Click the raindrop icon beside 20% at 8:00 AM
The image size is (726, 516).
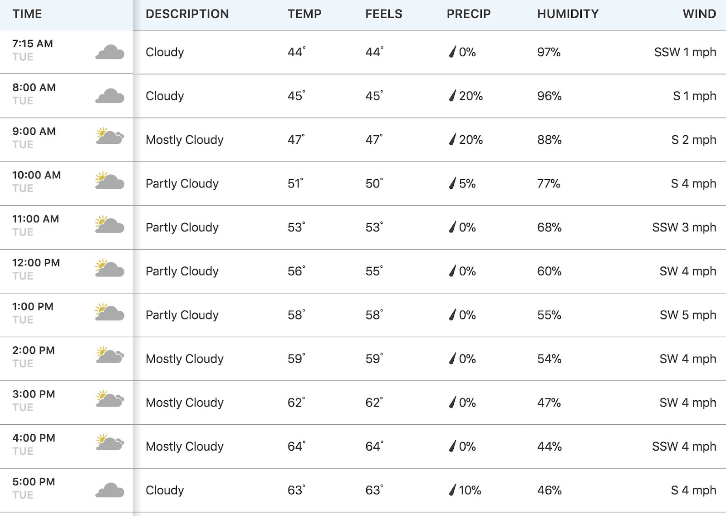[x=452, y=96]
